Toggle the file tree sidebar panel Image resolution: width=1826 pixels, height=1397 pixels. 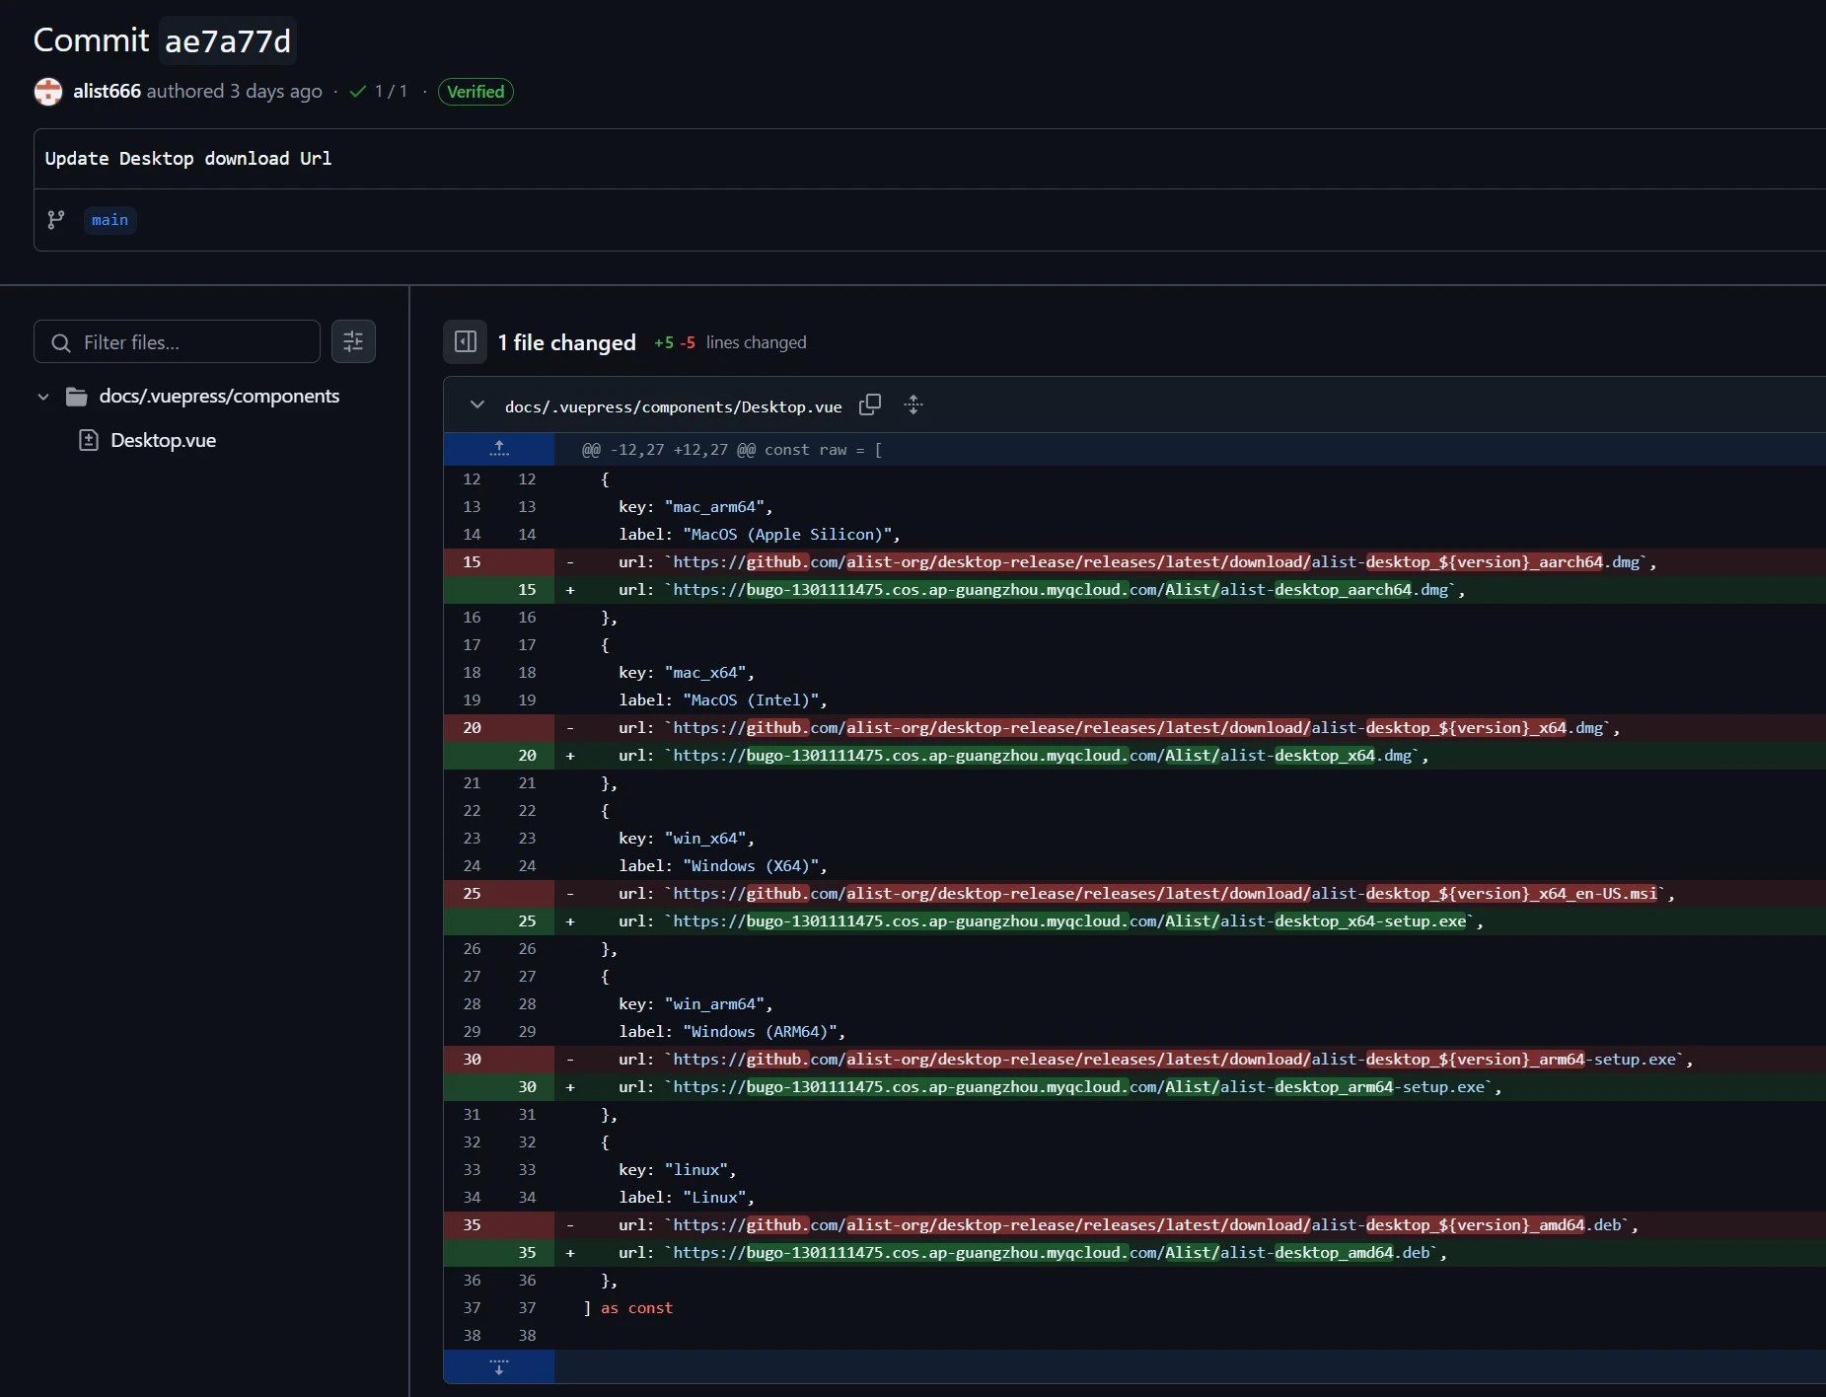(x=466, y=342)
